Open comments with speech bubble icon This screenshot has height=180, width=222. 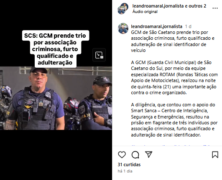[x=135, y=154]
